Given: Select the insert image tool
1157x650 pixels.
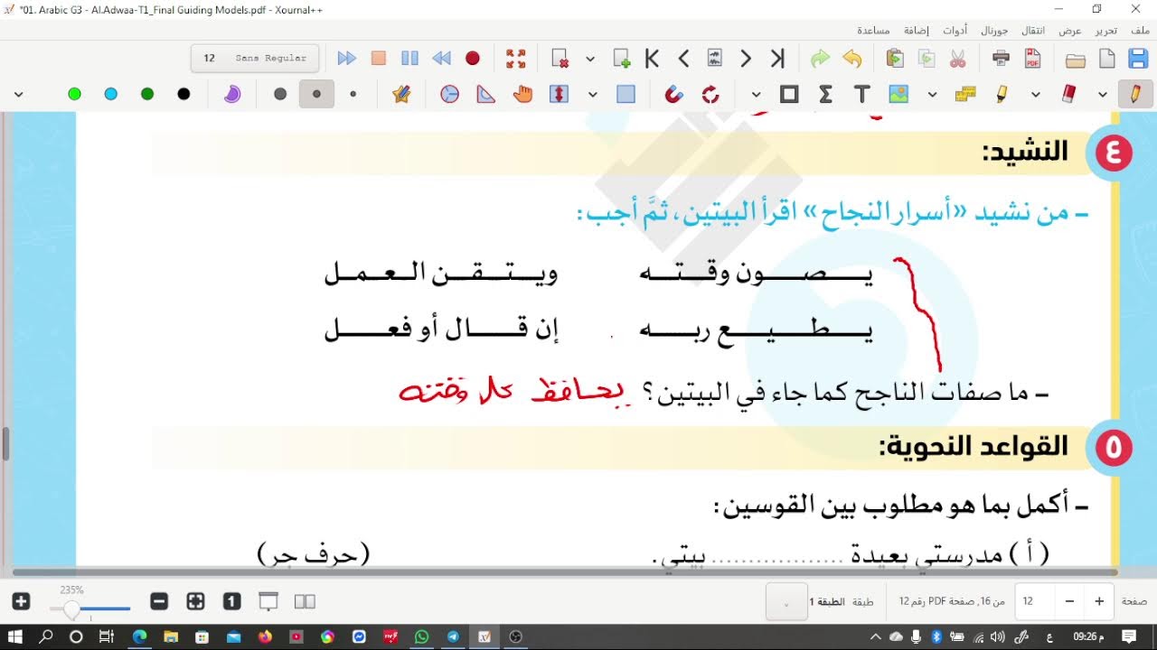Looking at the screenshot, I should point(898,94).
